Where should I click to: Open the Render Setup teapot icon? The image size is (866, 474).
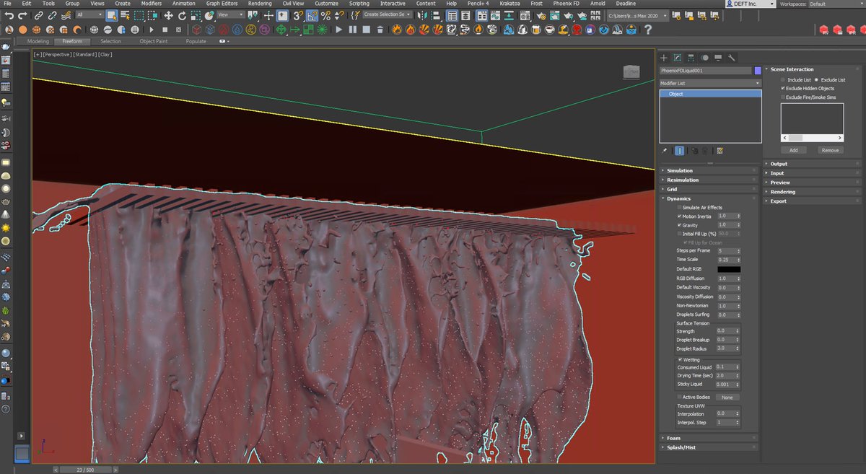541,15
